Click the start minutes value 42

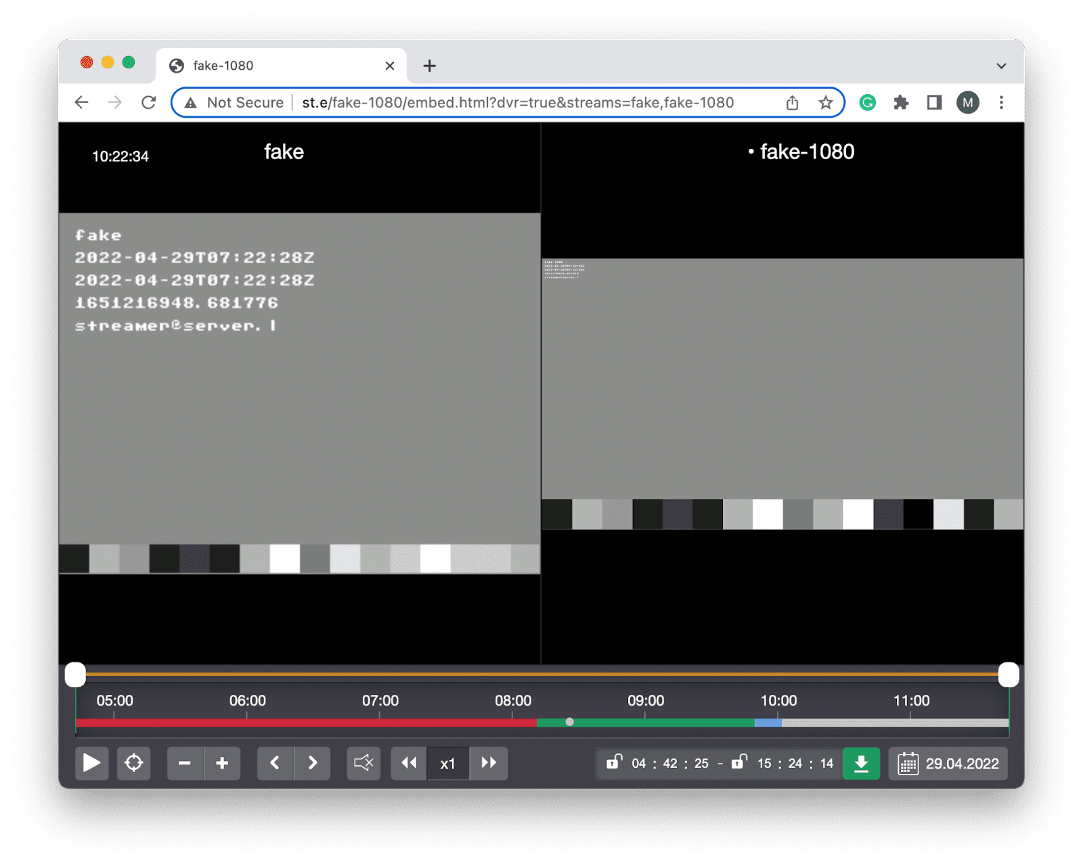pos(670,764)
